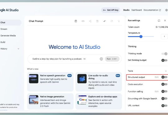The width and height of the screenshot is (168, 115).
Task: Click the Run button
Action: coord(112,59)
